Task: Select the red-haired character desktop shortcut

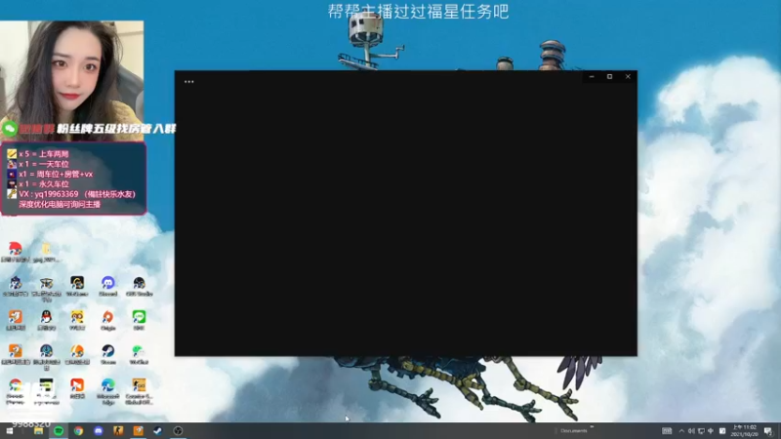Action: [x=16, y=253]
